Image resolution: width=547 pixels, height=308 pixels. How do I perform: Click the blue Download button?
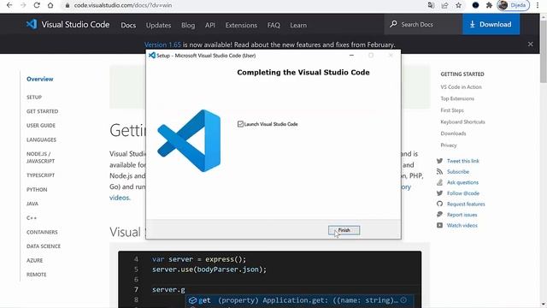[491, 25]
